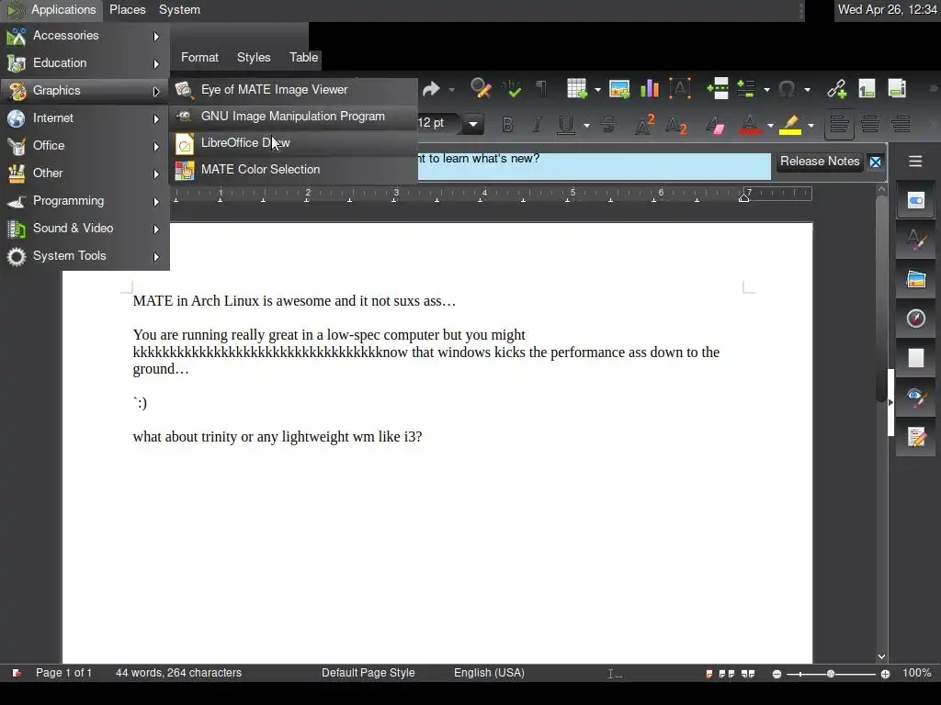Expand special character dropdown arrow
The image size is (941, 705).
tap(807, 90)
